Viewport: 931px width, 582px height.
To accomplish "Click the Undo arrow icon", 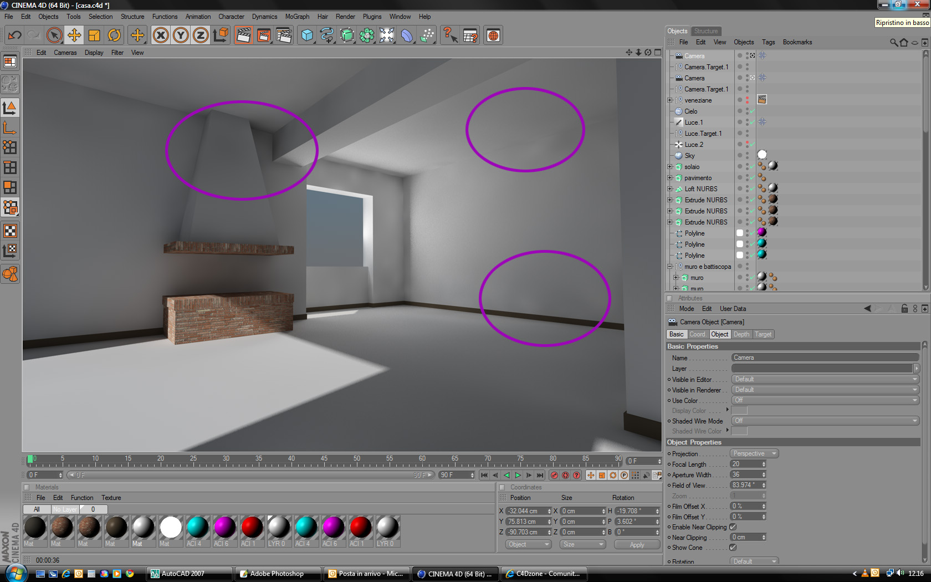I will (14, 35).
